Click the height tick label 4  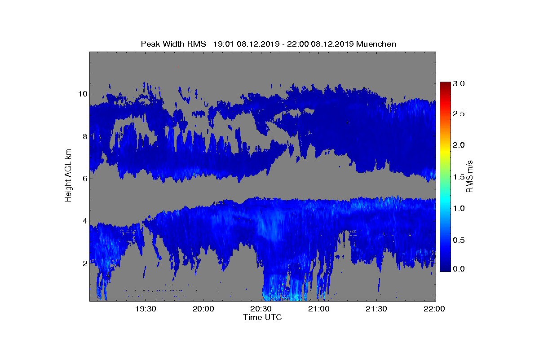(x=84, y=221)
